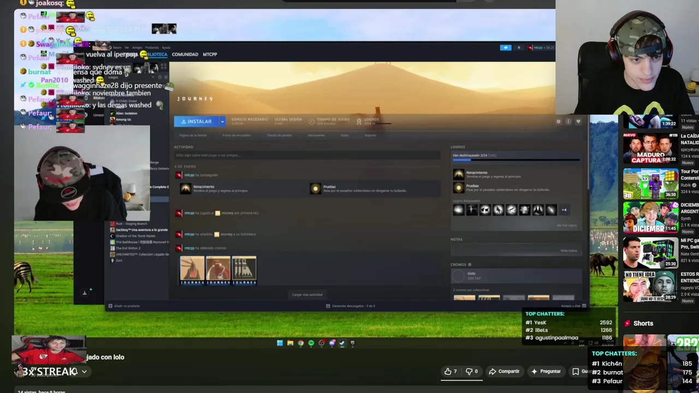The image size is (699, 393).
Task: Open the PC setup 25:30 recommended video
Action: (650, 252)
